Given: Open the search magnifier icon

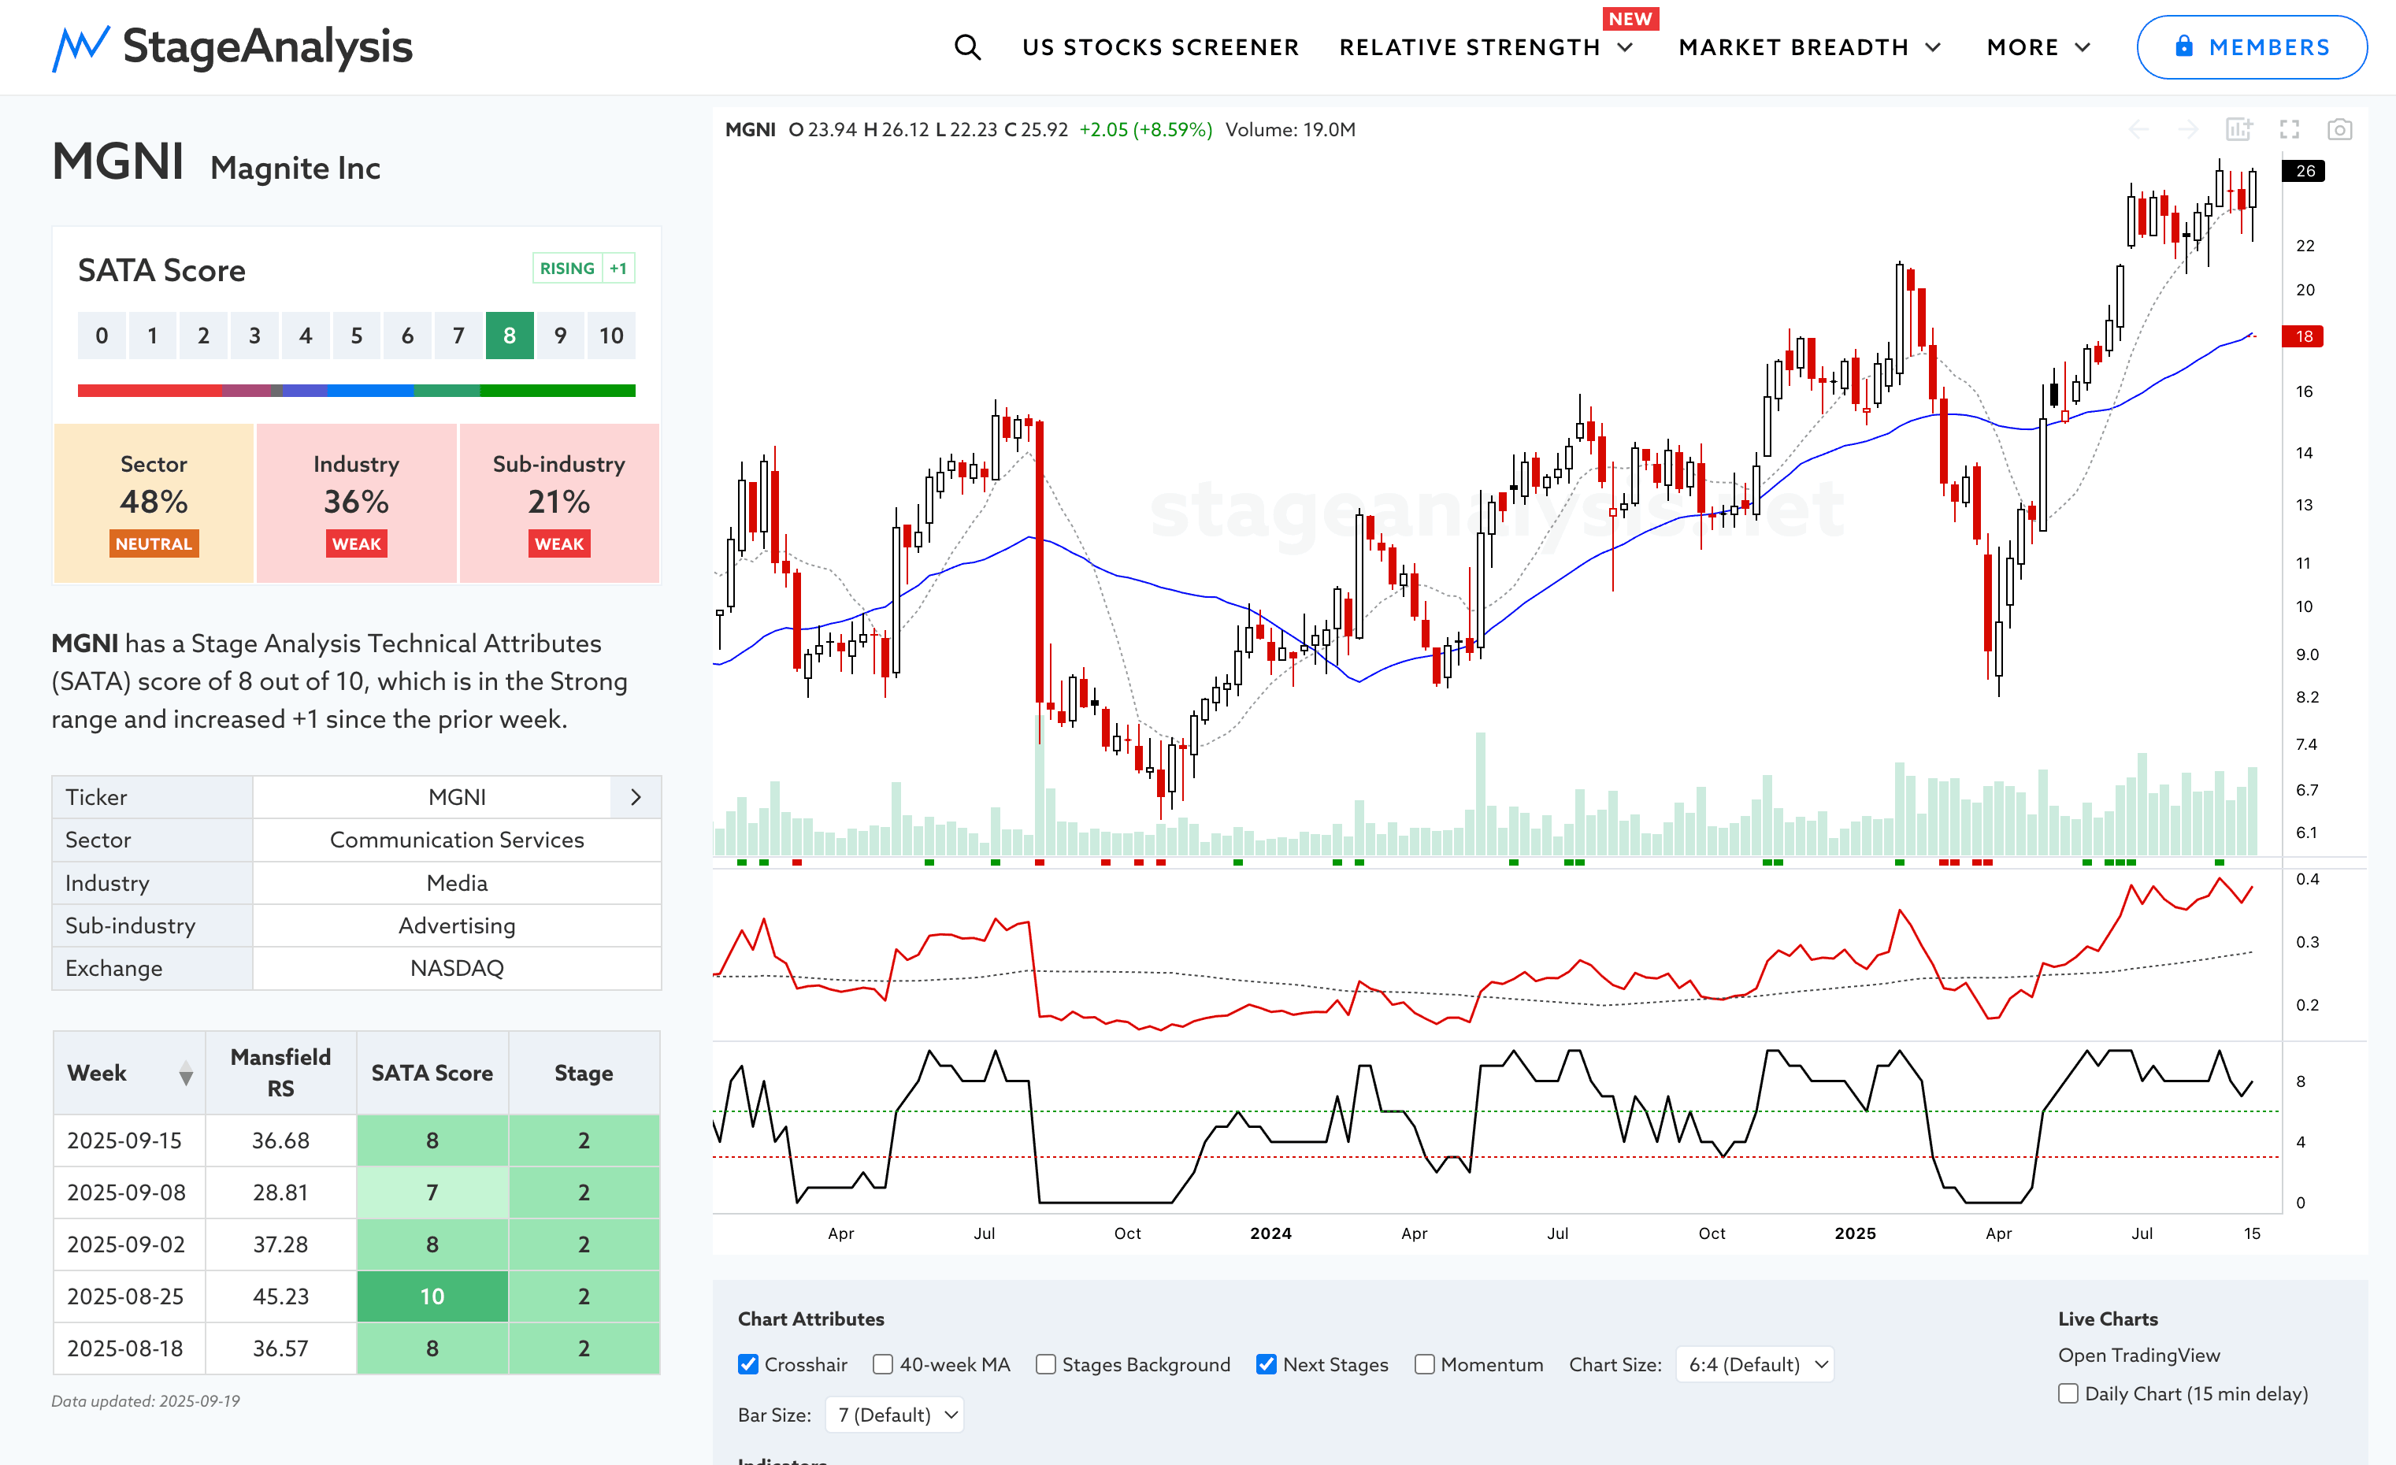Looking at the screenshot, I should (x=966, y=46).
